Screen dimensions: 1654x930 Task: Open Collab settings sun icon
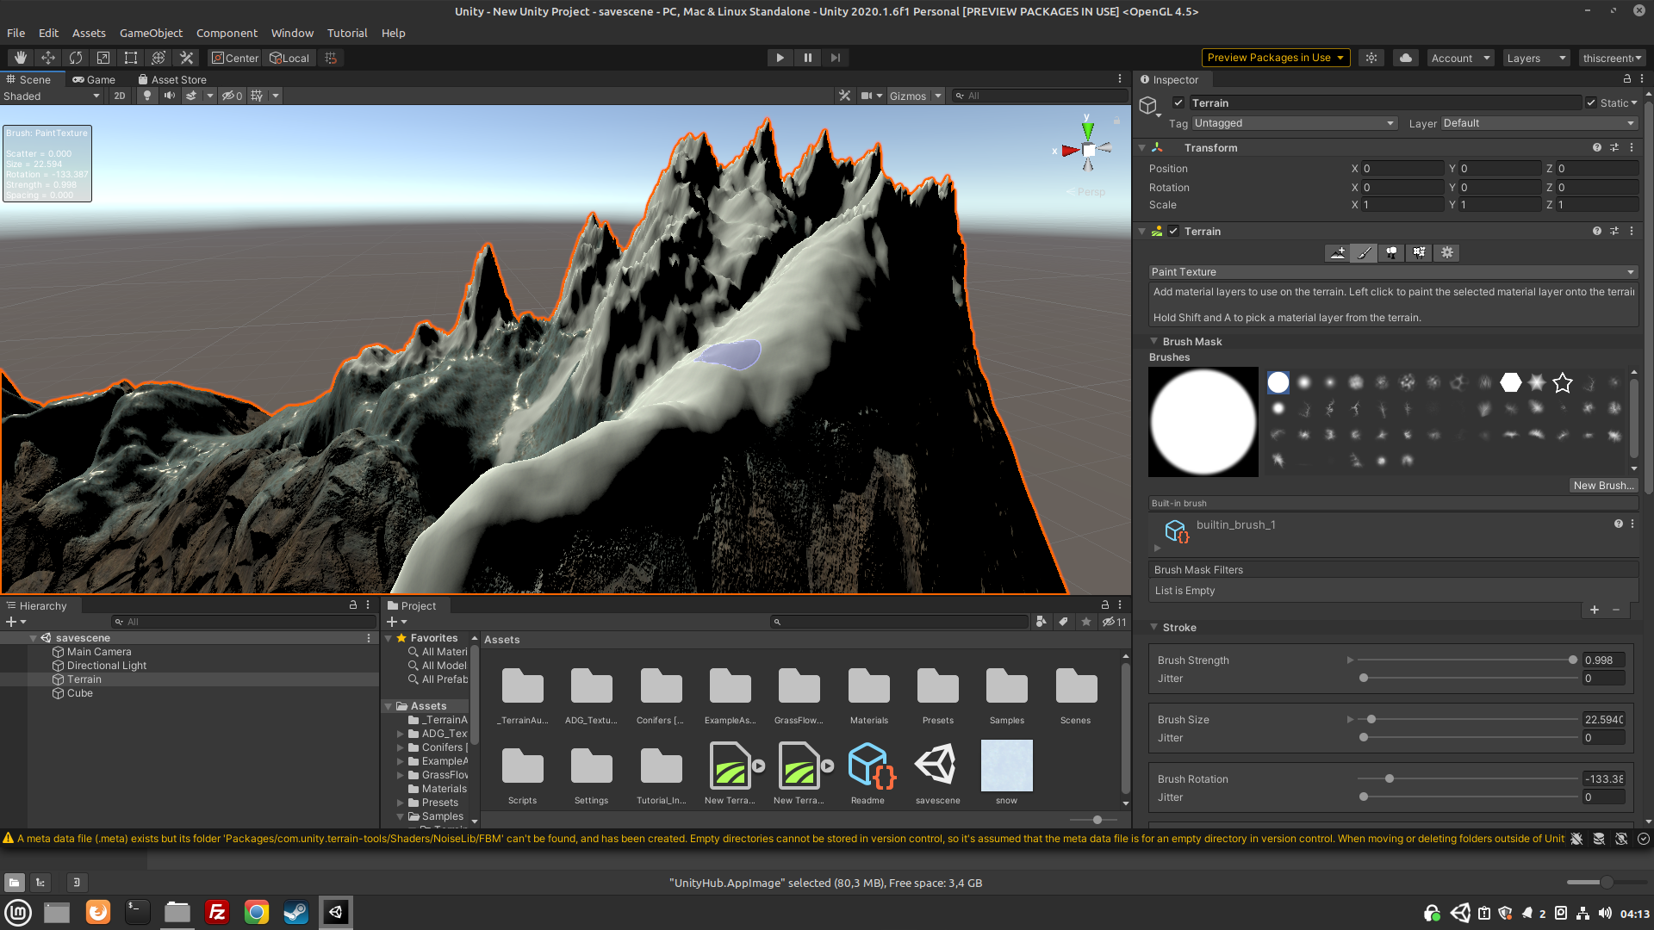coord(1371,58)
